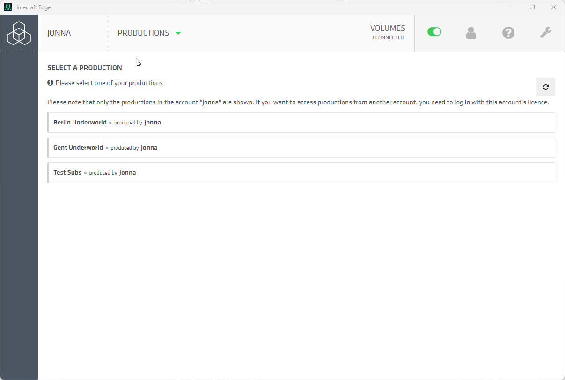Click the '3 CONNECTED' status text
Screen dimensions: 565x380
(x=388, y=37)
